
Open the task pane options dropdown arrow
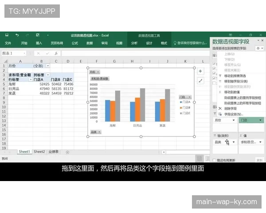tap(258, 40)
